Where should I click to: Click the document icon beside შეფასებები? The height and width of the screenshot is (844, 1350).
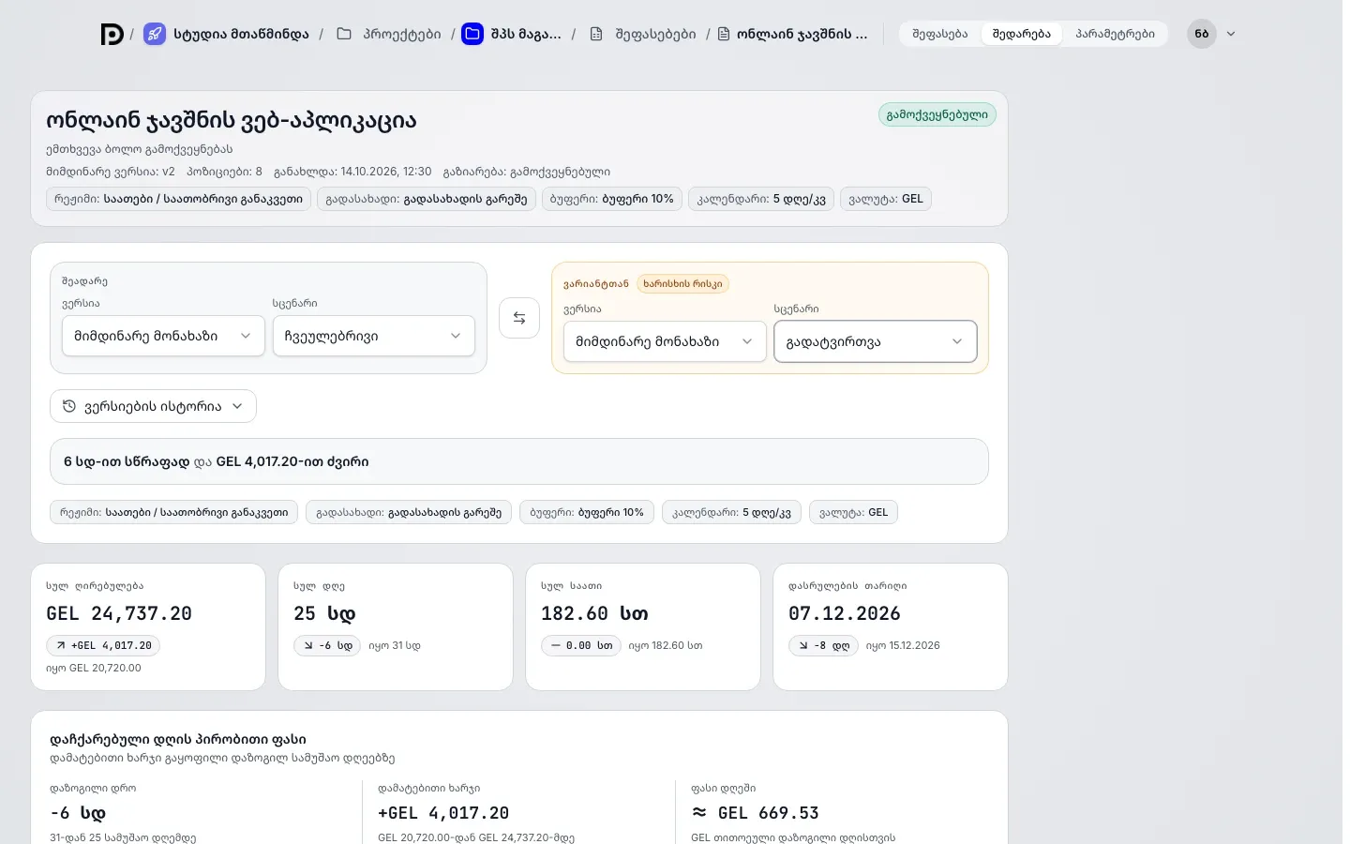(x=596, y=34)
